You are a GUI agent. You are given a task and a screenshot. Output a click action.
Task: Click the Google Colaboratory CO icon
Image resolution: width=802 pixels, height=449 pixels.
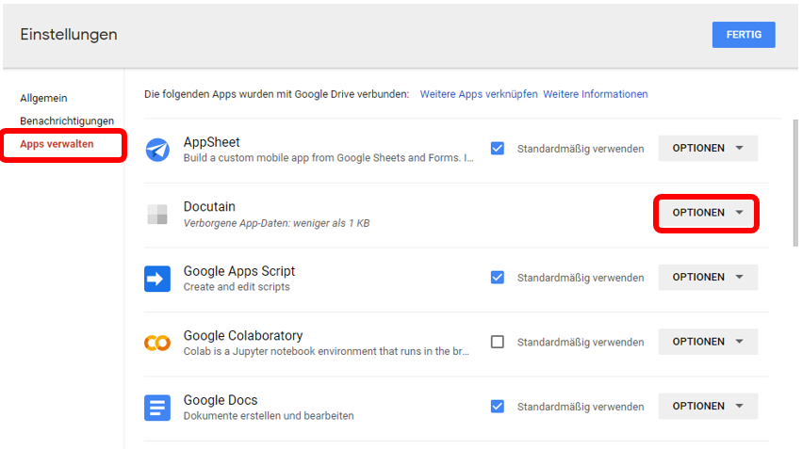coord(157,343)
